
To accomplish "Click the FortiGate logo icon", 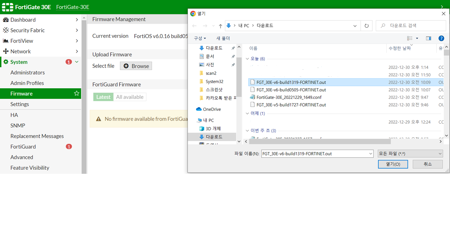I will pyautogui.click(x=7, y=7).
